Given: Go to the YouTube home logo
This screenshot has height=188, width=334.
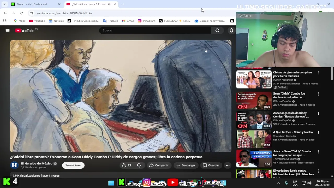Looking at the screenshot, I should click(25, 31).
